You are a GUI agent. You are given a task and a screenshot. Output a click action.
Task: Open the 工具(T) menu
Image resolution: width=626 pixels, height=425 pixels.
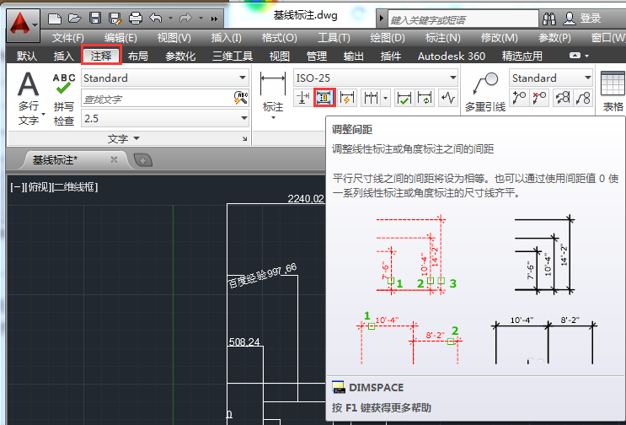(x=334, y=38)
